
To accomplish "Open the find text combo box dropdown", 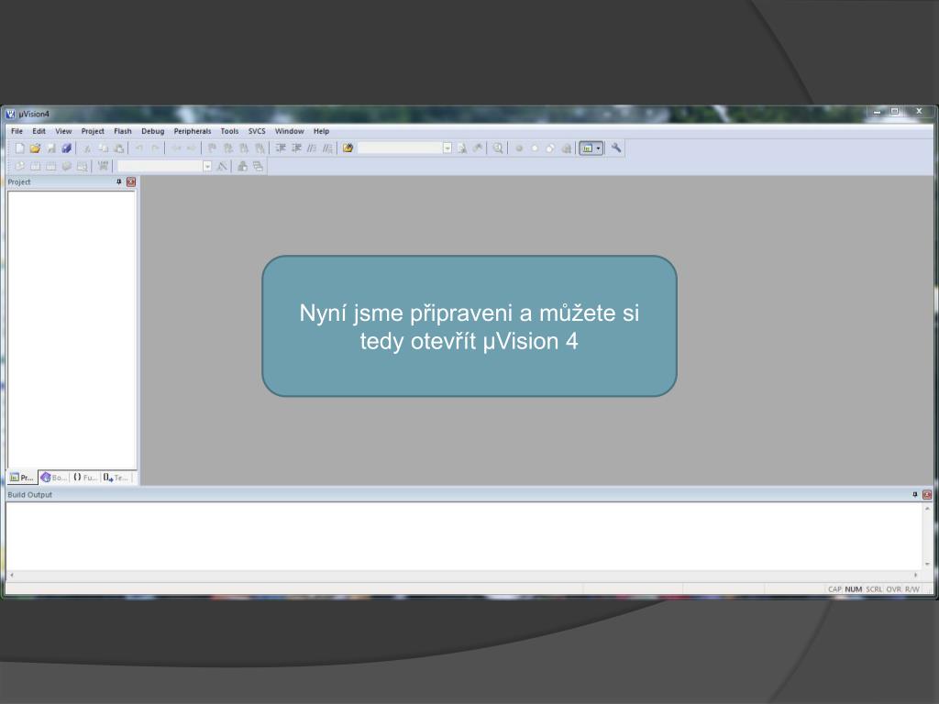I will [x=447, y=148].
